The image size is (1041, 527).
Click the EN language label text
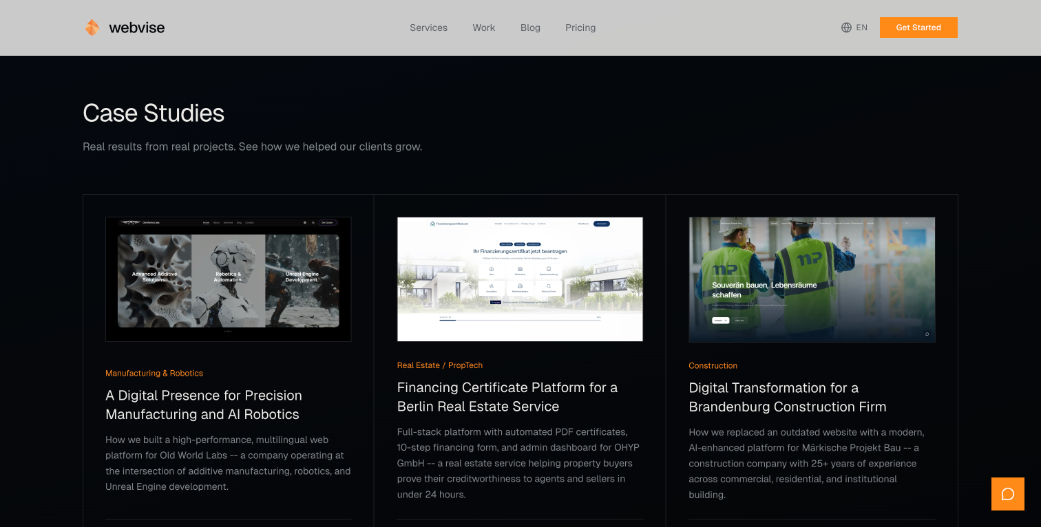click(x=862, y=28)
